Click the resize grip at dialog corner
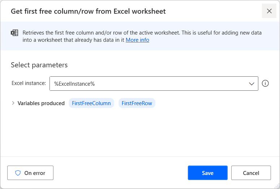280x189 pixels. (277, 186)
